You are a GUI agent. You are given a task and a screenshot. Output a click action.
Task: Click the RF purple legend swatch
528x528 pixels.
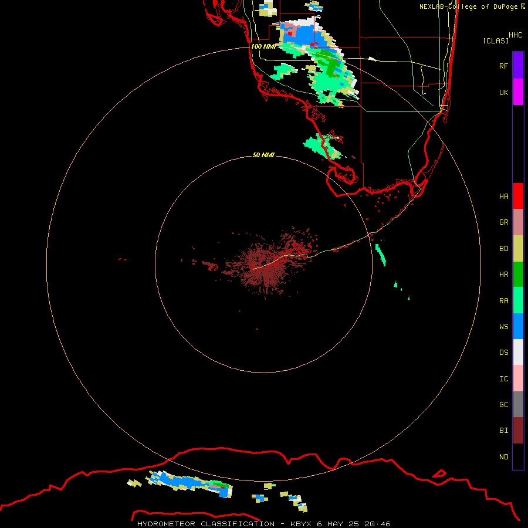(518, 66)
